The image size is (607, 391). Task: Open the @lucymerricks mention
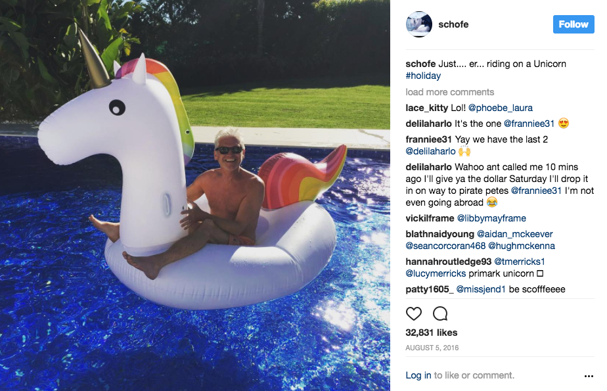pyautogui.click(x=436, y=273)
